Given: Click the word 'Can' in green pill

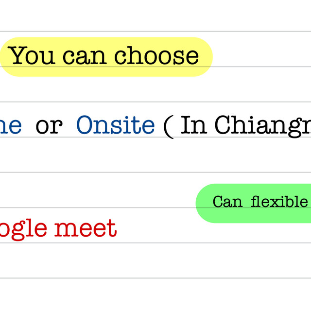Looking at the screenshot, I should tap(227, 202).
